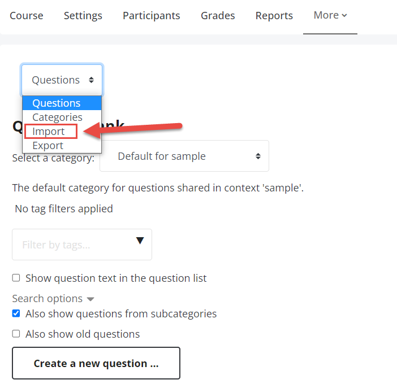Open the Questions navigation select box
This screenshot has width=397, height=384.
62,80
